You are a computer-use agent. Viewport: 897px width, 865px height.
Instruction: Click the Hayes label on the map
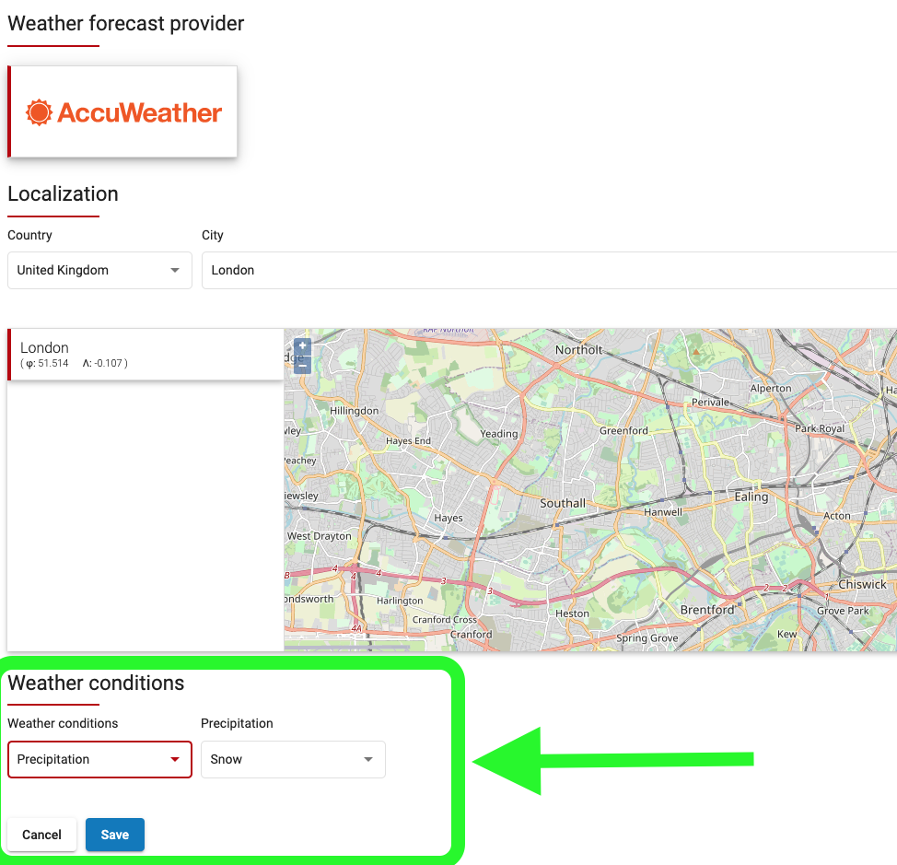point(448,518)
